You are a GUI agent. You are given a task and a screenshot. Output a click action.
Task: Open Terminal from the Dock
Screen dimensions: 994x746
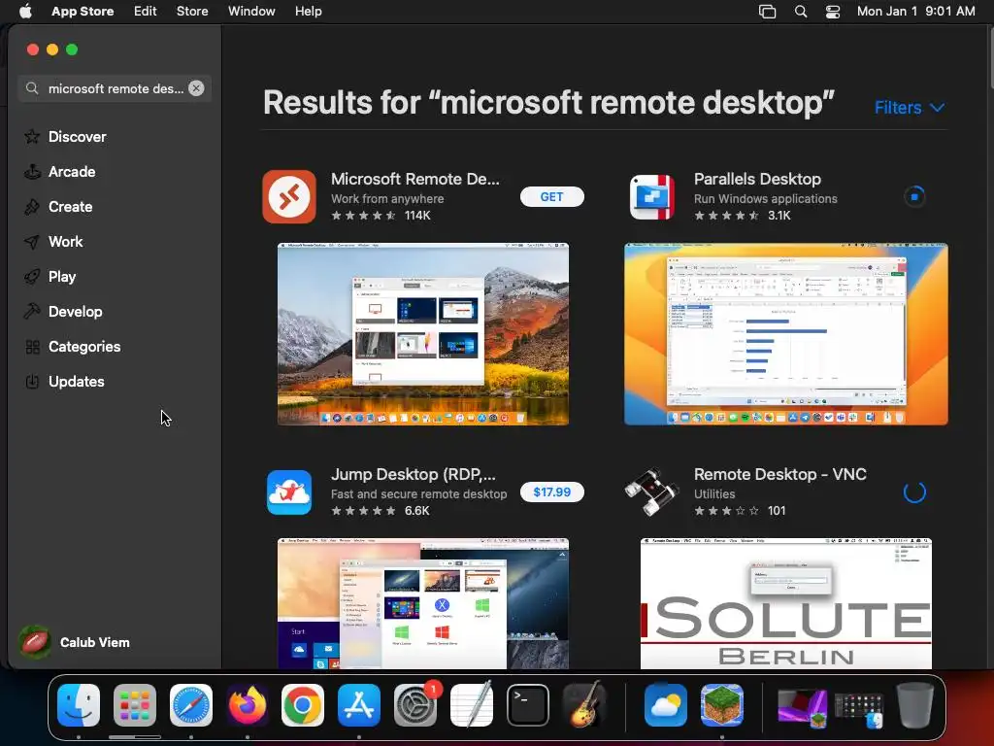(x=527, y=705)
